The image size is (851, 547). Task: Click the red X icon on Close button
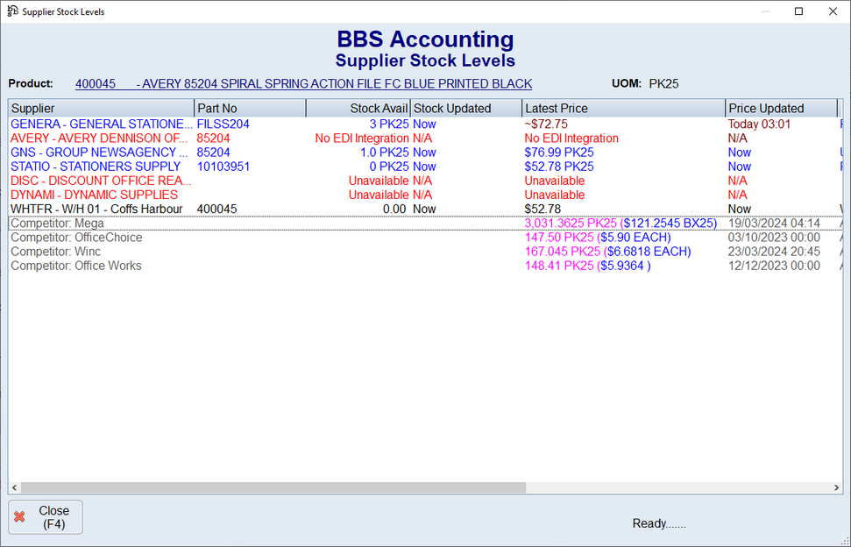click(20, 517)
